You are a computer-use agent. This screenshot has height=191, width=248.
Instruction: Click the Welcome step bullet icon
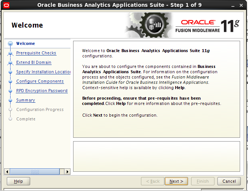coord(11,43)
